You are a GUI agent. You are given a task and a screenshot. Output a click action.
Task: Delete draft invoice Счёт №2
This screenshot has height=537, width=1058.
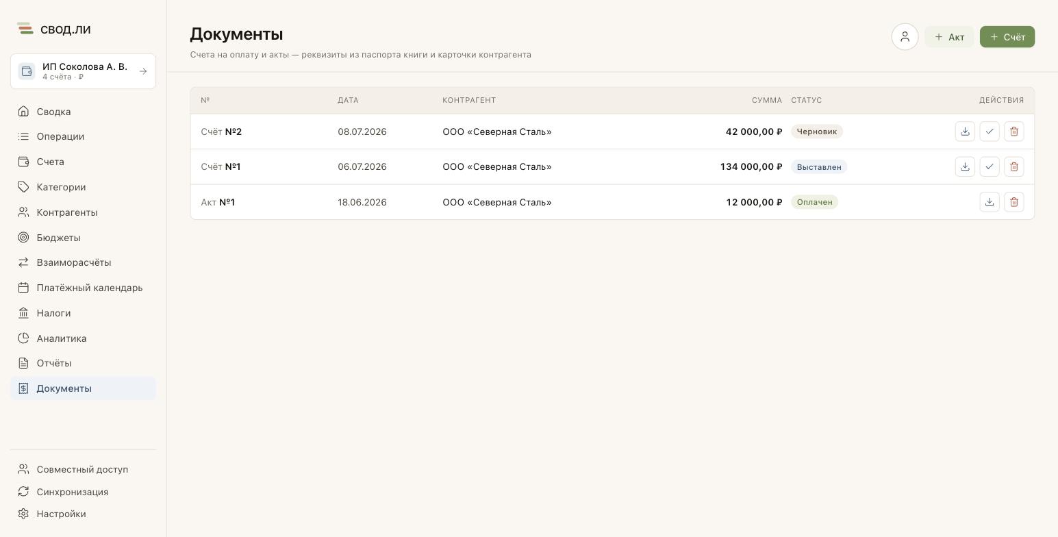[1014, 132]
